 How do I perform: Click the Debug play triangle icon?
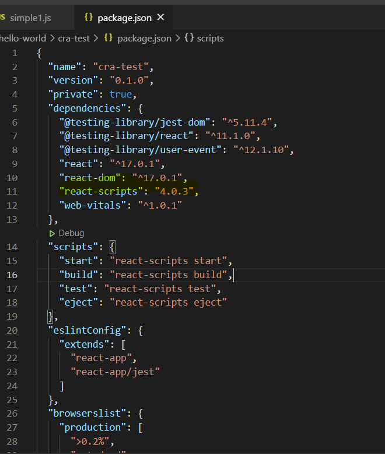pyautogui.click(x=52, y=233)
